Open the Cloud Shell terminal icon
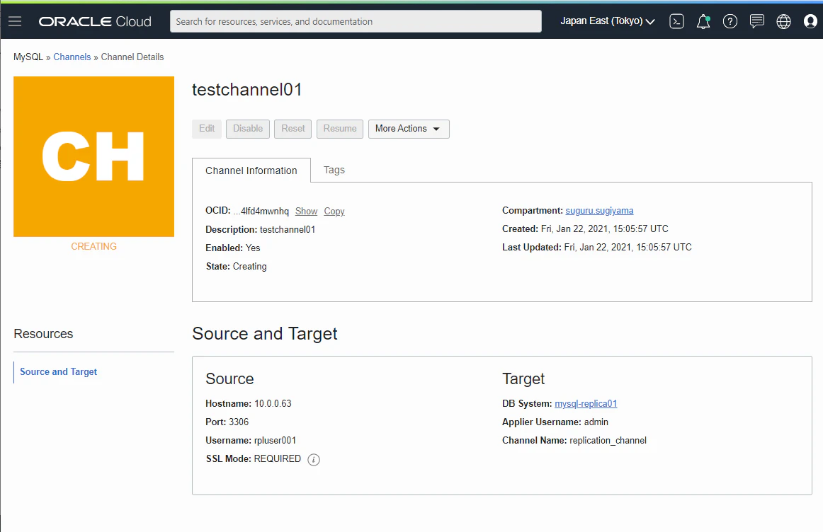Viewport: 823px width, 532px height. pyautogui.click(x=676, y=21)
